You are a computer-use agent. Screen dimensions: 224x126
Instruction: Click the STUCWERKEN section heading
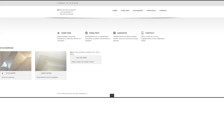tap(7, 48)
